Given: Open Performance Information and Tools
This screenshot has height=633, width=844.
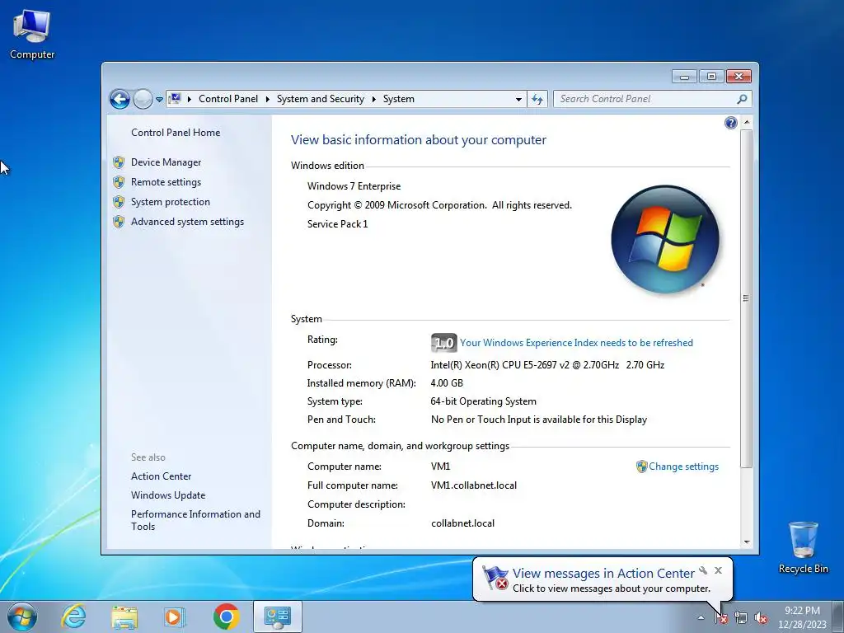Looking at the screenshot, I should 195,521.
